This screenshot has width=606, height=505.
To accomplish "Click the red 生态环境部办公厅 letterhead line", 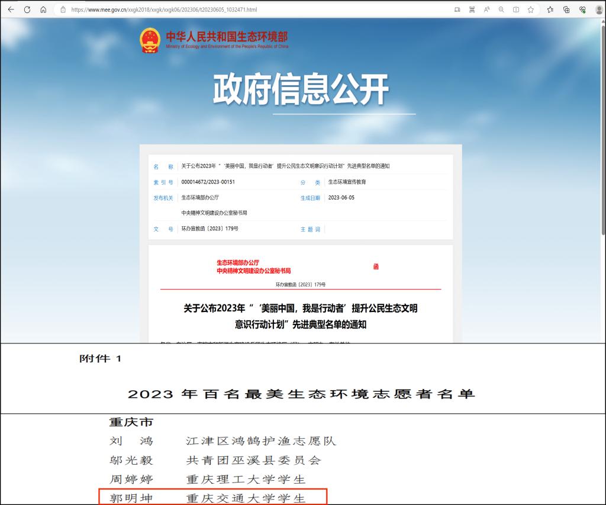I will (238, 262).
